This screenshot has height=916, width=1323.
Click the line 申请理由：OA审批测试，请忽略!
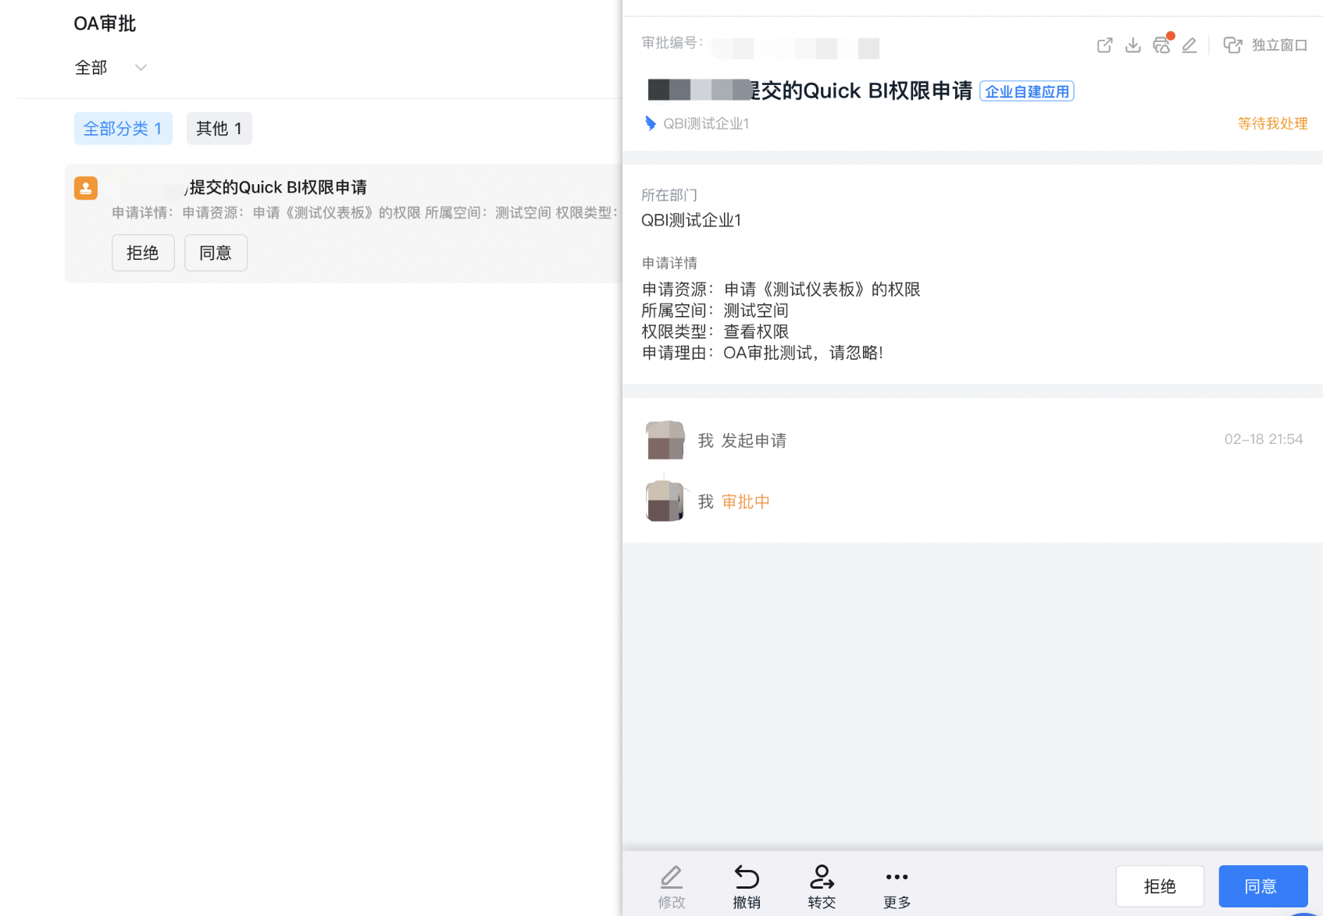click(x=762, y=353)
